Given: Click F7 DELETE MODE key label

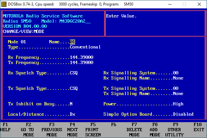Looking at the screenshot, I should (134, 130).
